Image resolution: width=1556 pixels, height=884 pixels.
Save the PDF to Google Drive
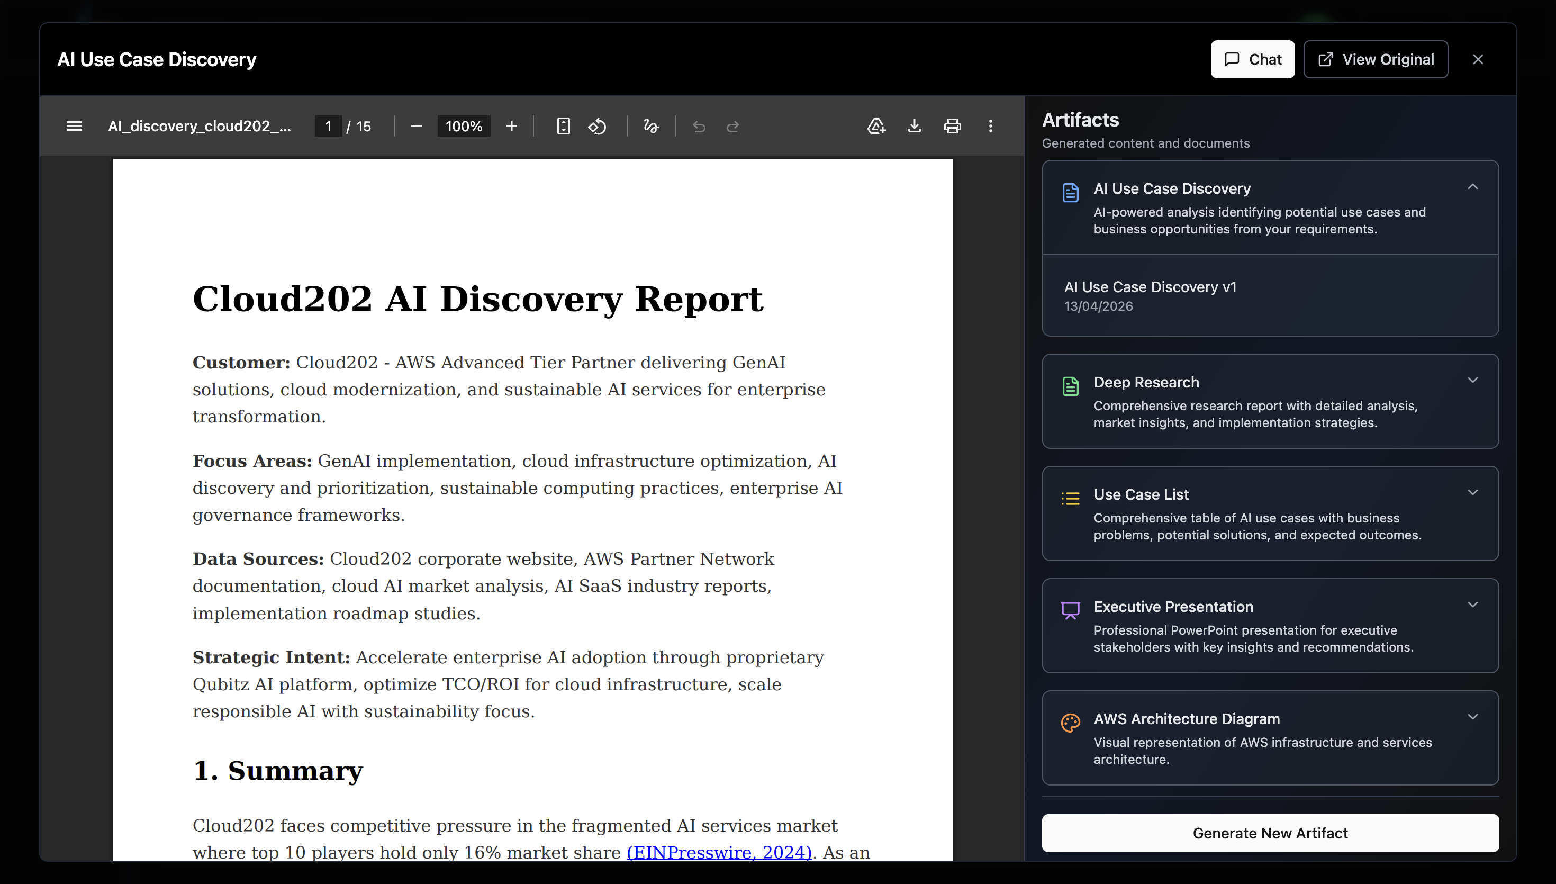click(x=876, y=127)
